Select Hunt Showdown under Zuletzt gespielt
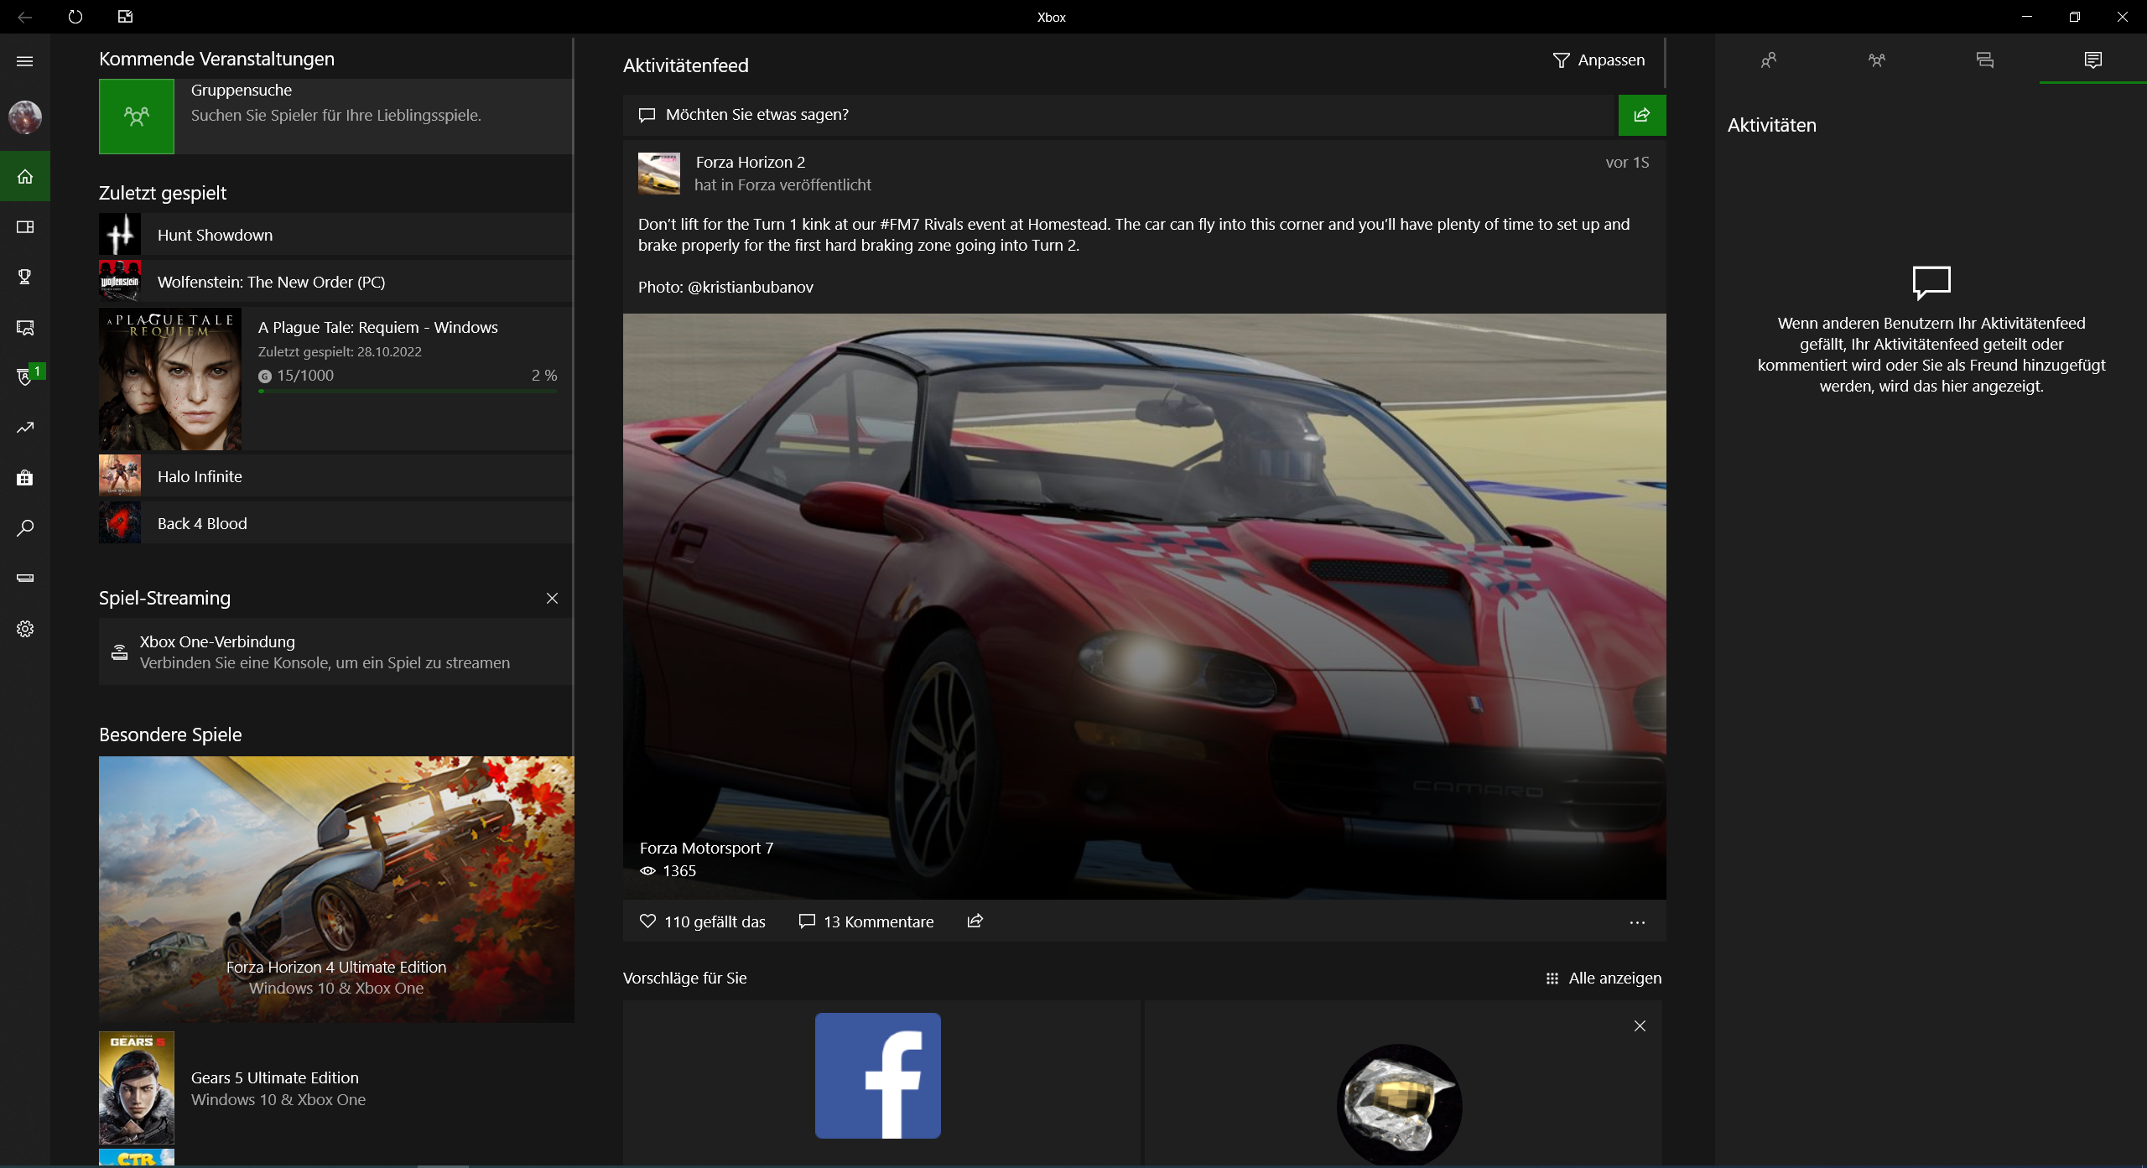This screenshot has height=1168, width=2147. (215, 235)
